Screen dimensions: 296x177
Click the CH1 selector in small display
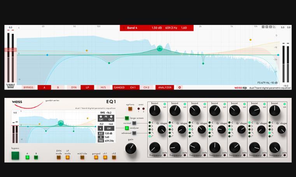109,128
